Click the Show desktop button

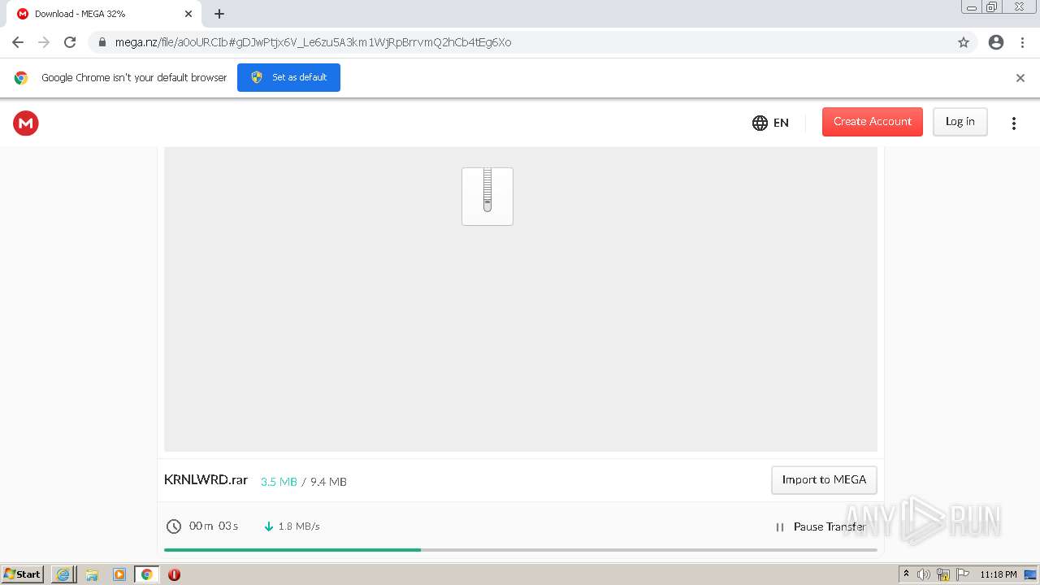coord(1031,574)
